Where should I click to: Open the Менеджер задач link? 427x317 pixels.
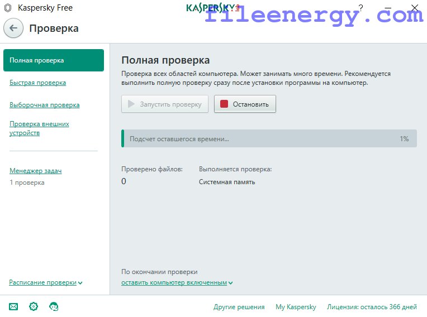(x=35, y=171)
